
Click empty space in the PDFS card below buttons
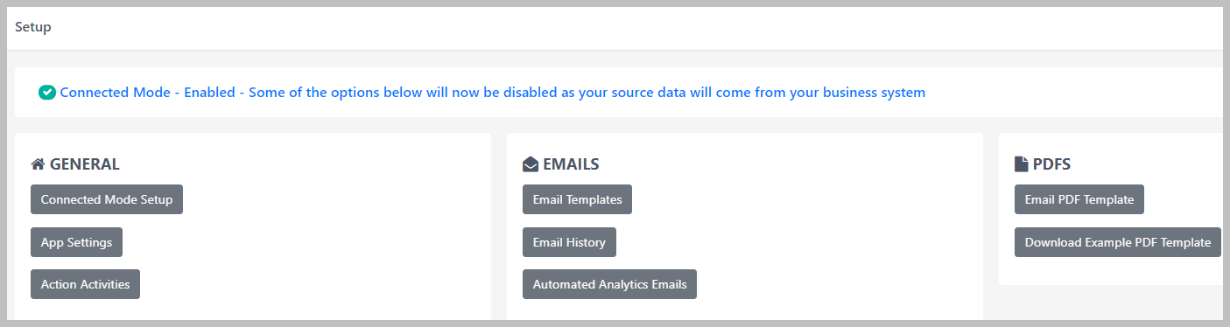[x=1110, y=272]
